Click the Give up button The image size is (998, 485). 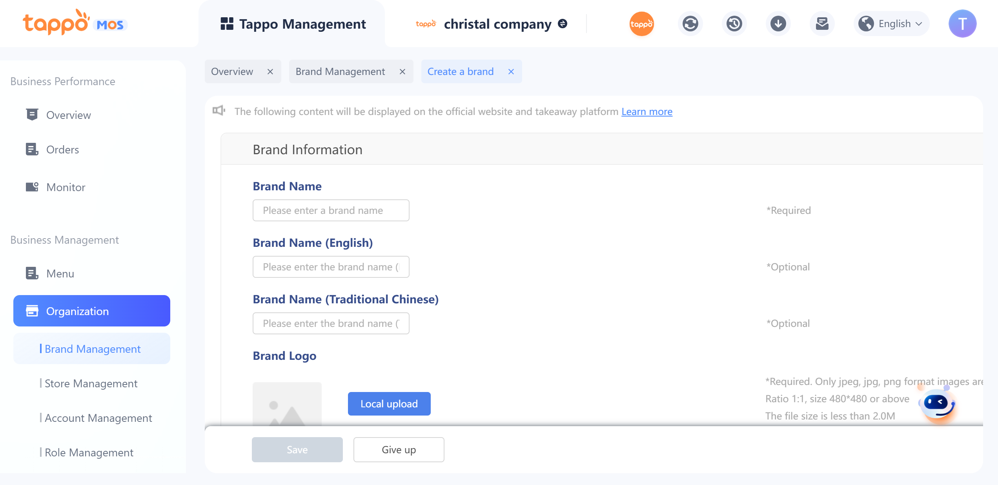click(x=398, y=450)
